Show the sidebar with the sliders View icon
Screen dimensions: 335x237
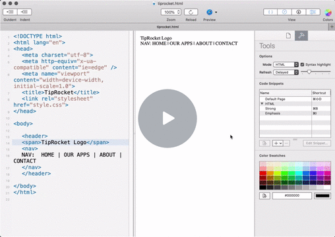313,12
